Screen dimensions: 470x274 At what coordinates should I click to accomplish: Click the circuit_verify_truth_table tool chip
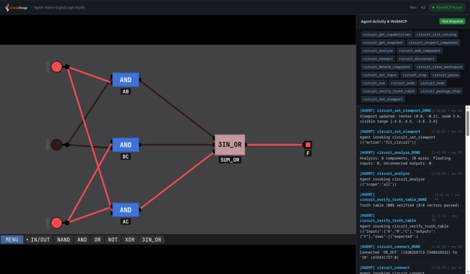(x=388, y=91)
